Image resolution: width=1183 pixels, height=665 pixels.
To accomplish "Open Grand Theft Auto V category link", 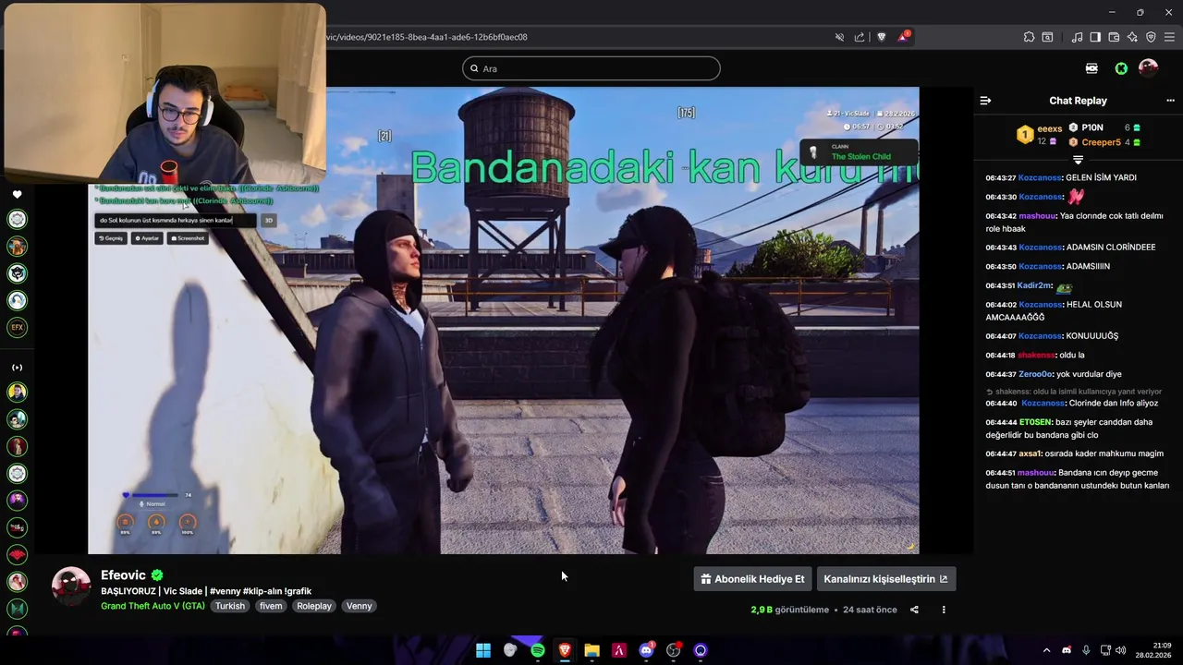I will pyautogui.click(x=153, y=606).
